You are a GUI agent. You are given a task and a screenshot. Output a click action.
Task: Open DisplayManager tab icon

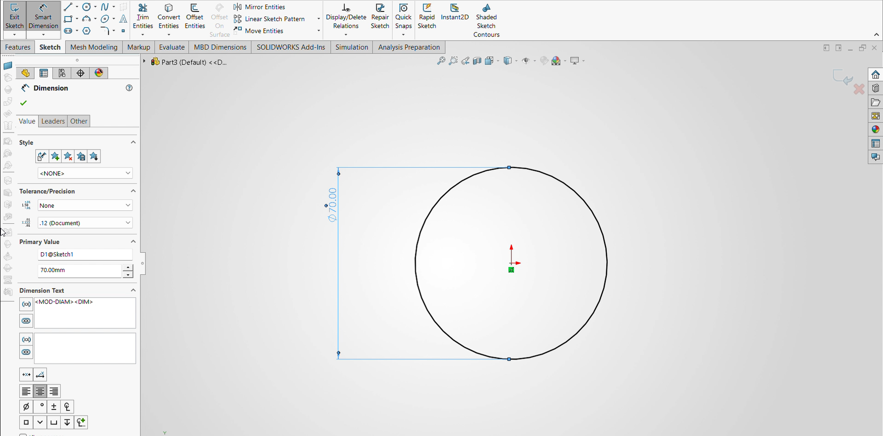tap(99, 73)
